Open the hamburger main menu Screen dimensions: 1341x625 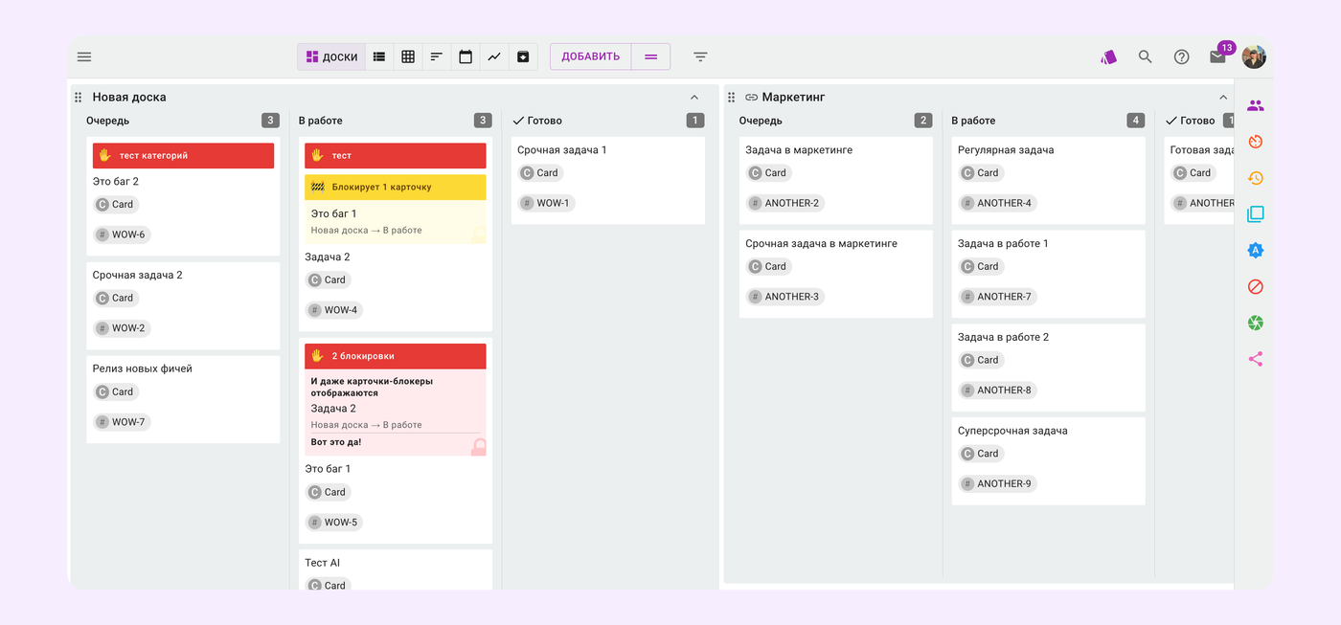tap(84, 57)
